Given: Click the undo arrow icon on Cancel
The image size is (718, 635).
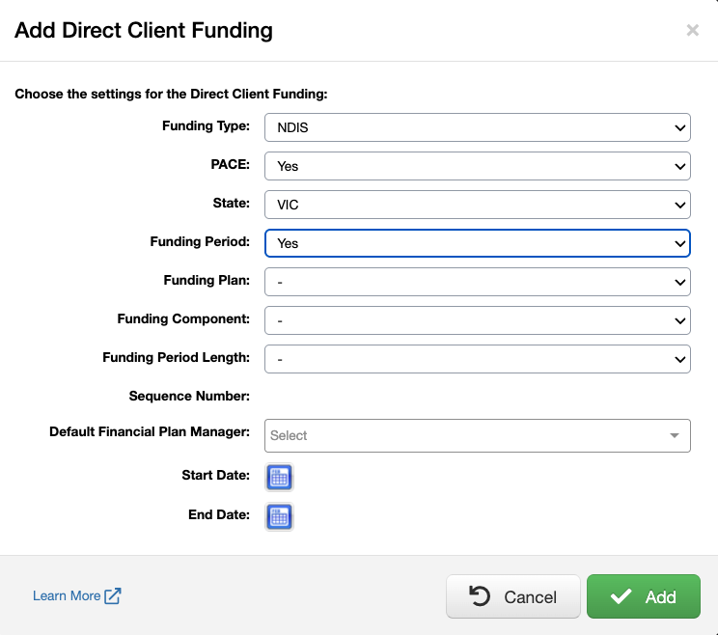Looking at the screenshot, I should pyautogui.click(x=480, y=596).
